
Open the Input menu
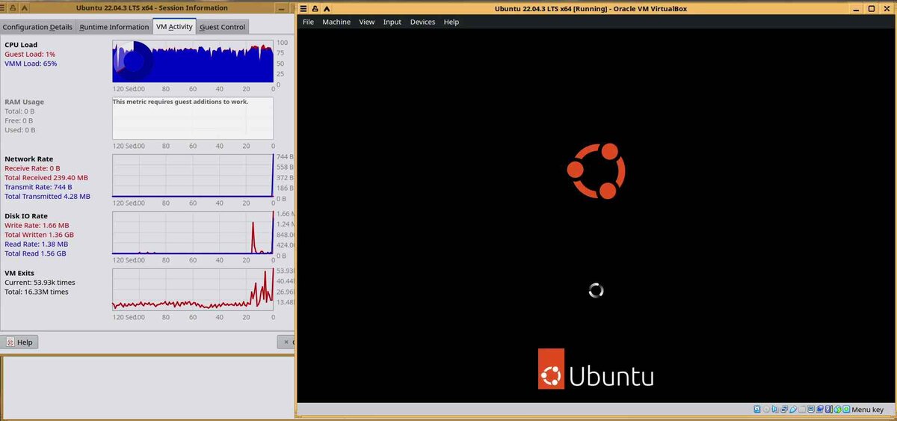click(x=392, y=22)
